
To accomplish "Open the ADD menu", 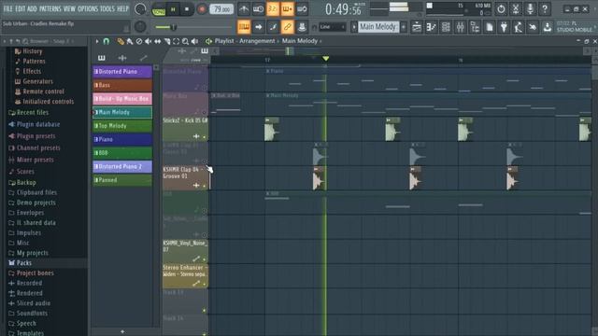I will (32, 8).
